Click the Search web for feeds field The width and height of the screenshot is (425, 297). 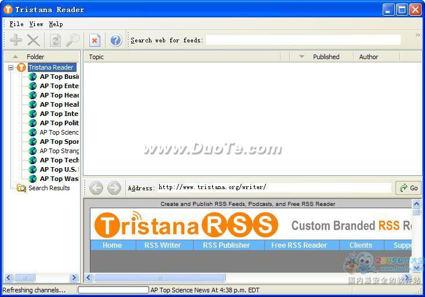coord(303,40)
